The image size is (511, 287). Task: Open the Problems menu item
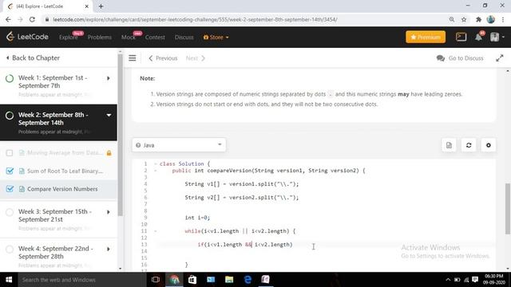(x=99, y=37)
